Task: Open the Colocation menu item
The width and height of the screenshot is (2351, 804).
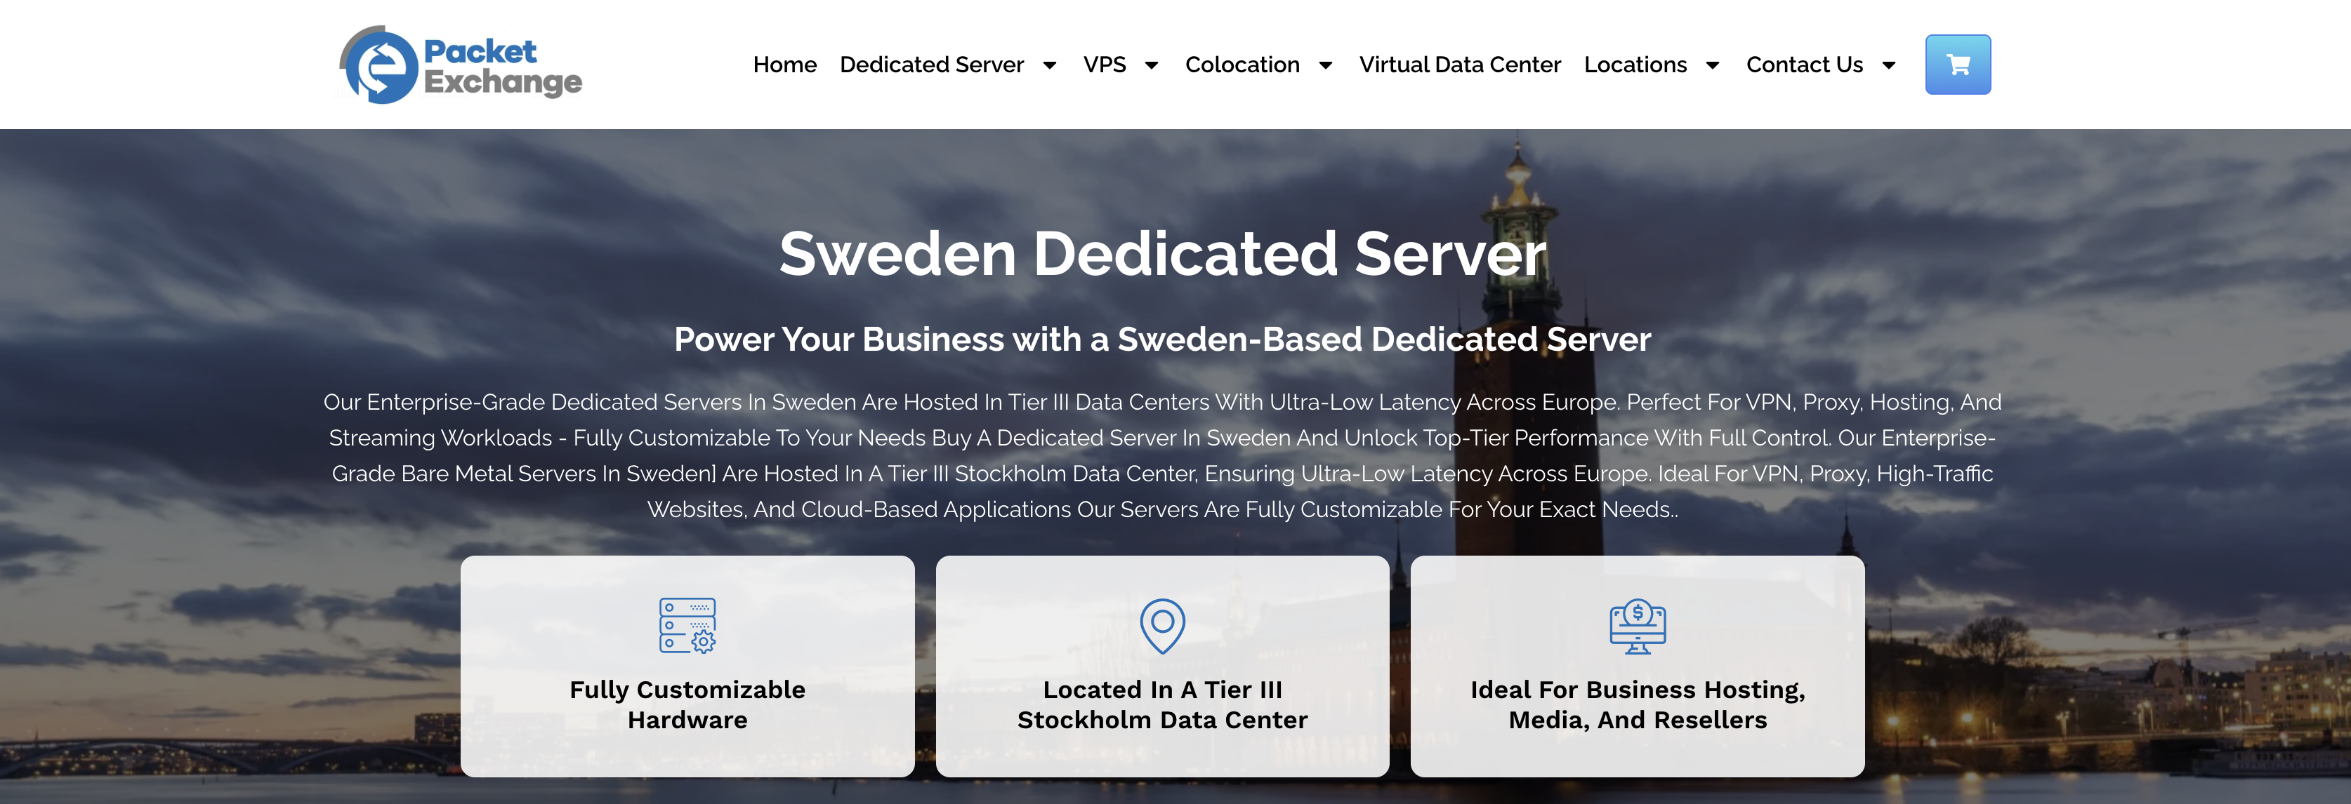Action: [x=1242, y=65]
